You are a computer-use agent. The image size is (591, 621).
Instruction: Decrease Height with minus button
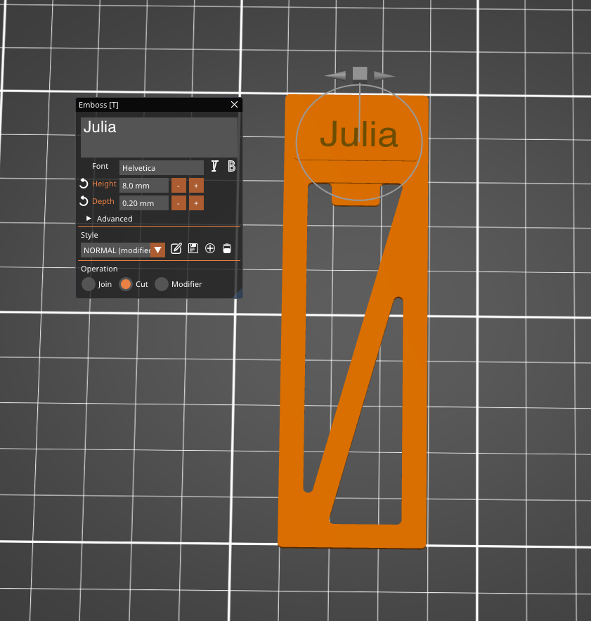click(x=178, y=186)
